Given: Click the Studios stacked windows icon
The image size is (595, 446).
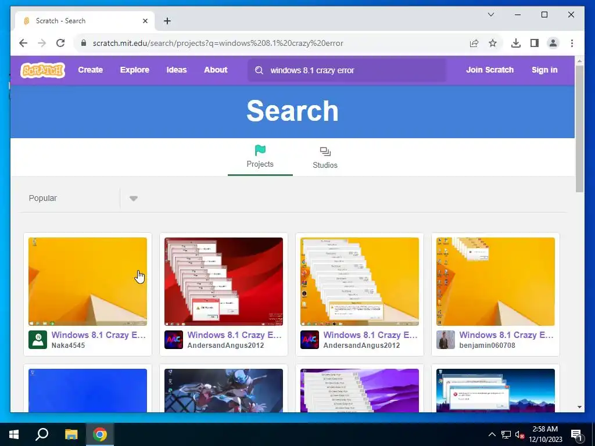Looking at the screenshot, I should (325, 152).
